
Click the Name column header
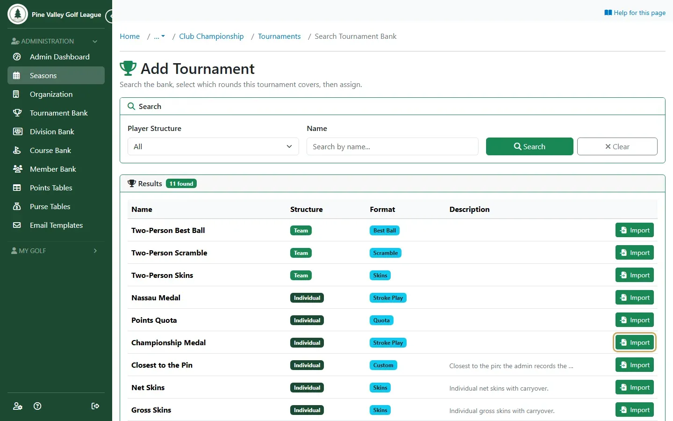142,209
